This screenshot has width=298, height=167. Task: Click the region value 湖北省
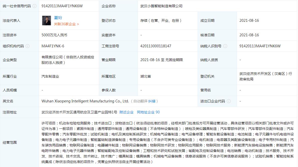tap(146, 76)
